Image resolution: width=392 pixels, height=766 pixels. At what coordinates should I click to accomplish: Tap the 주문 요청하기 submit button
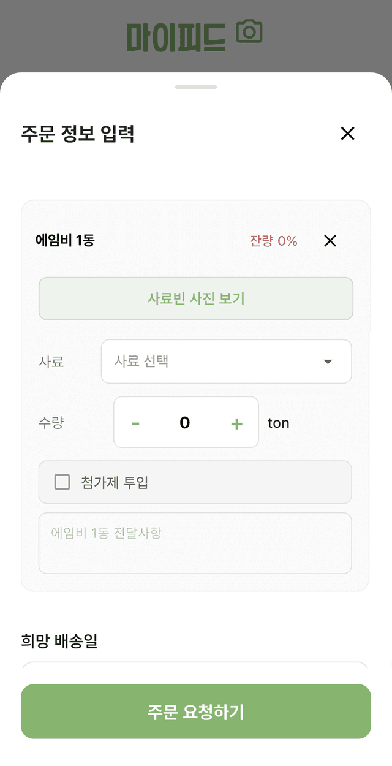tap(196, 711)
